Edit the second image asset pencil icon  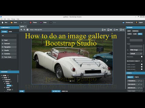coord(139,84)
